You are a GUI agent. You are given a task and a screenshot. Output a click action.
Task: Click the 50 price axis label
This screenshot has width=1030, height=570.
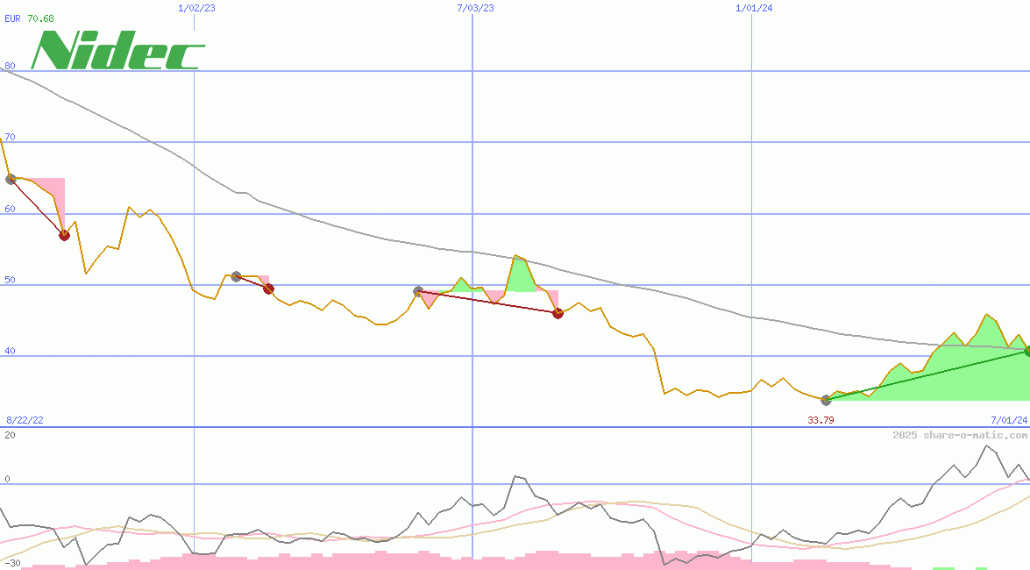[10, 280]
